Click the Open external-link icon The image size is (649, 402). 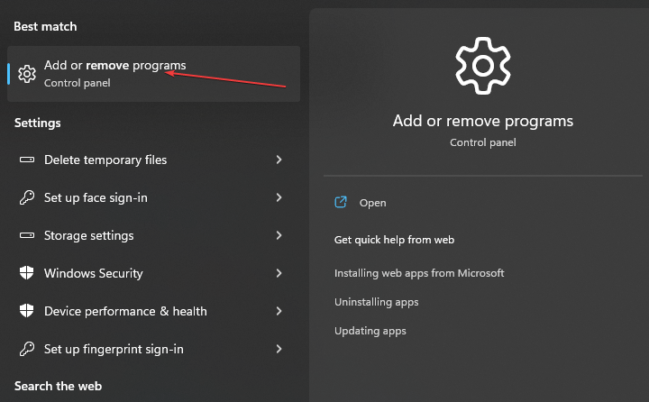(x=341, y=203)
